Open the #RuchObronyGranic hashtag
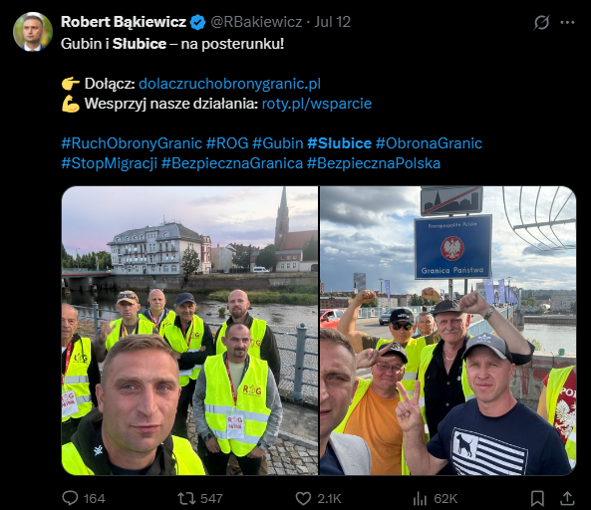The height and width of the screenshot is (510, 591). pos(132,143)
